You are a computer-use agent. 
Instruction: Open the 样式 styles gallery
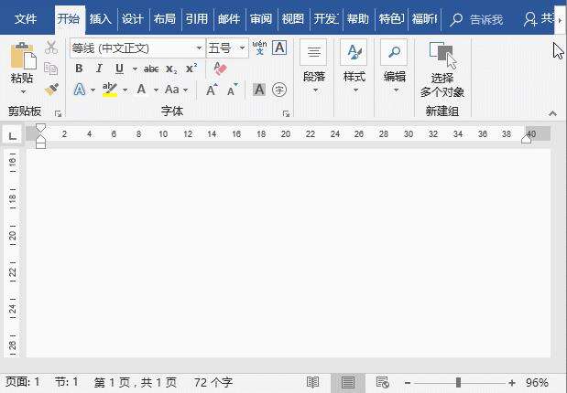[354, 68]
